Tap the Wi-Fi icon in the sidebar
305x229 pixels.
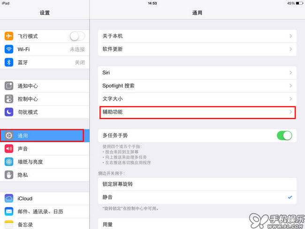[9, 49]
